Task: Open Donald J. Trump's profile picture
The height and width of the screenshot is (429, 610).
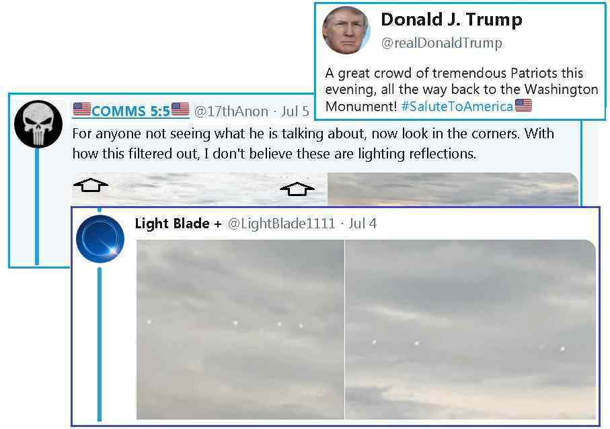Action: point(346,30)
